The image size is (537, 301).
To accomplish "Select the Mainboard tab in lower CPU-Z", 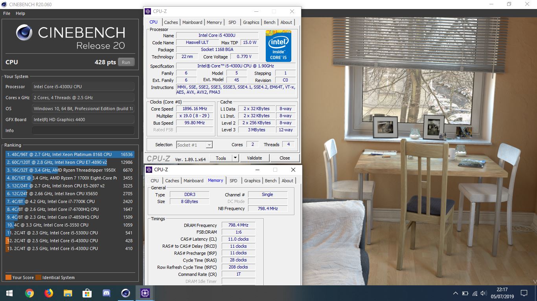I will (193, 181).
